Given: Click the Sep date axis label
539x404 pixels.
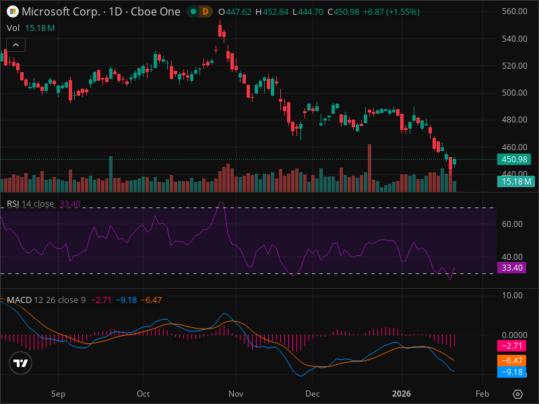Looking at the screenshot, I should tap(58, 394).
